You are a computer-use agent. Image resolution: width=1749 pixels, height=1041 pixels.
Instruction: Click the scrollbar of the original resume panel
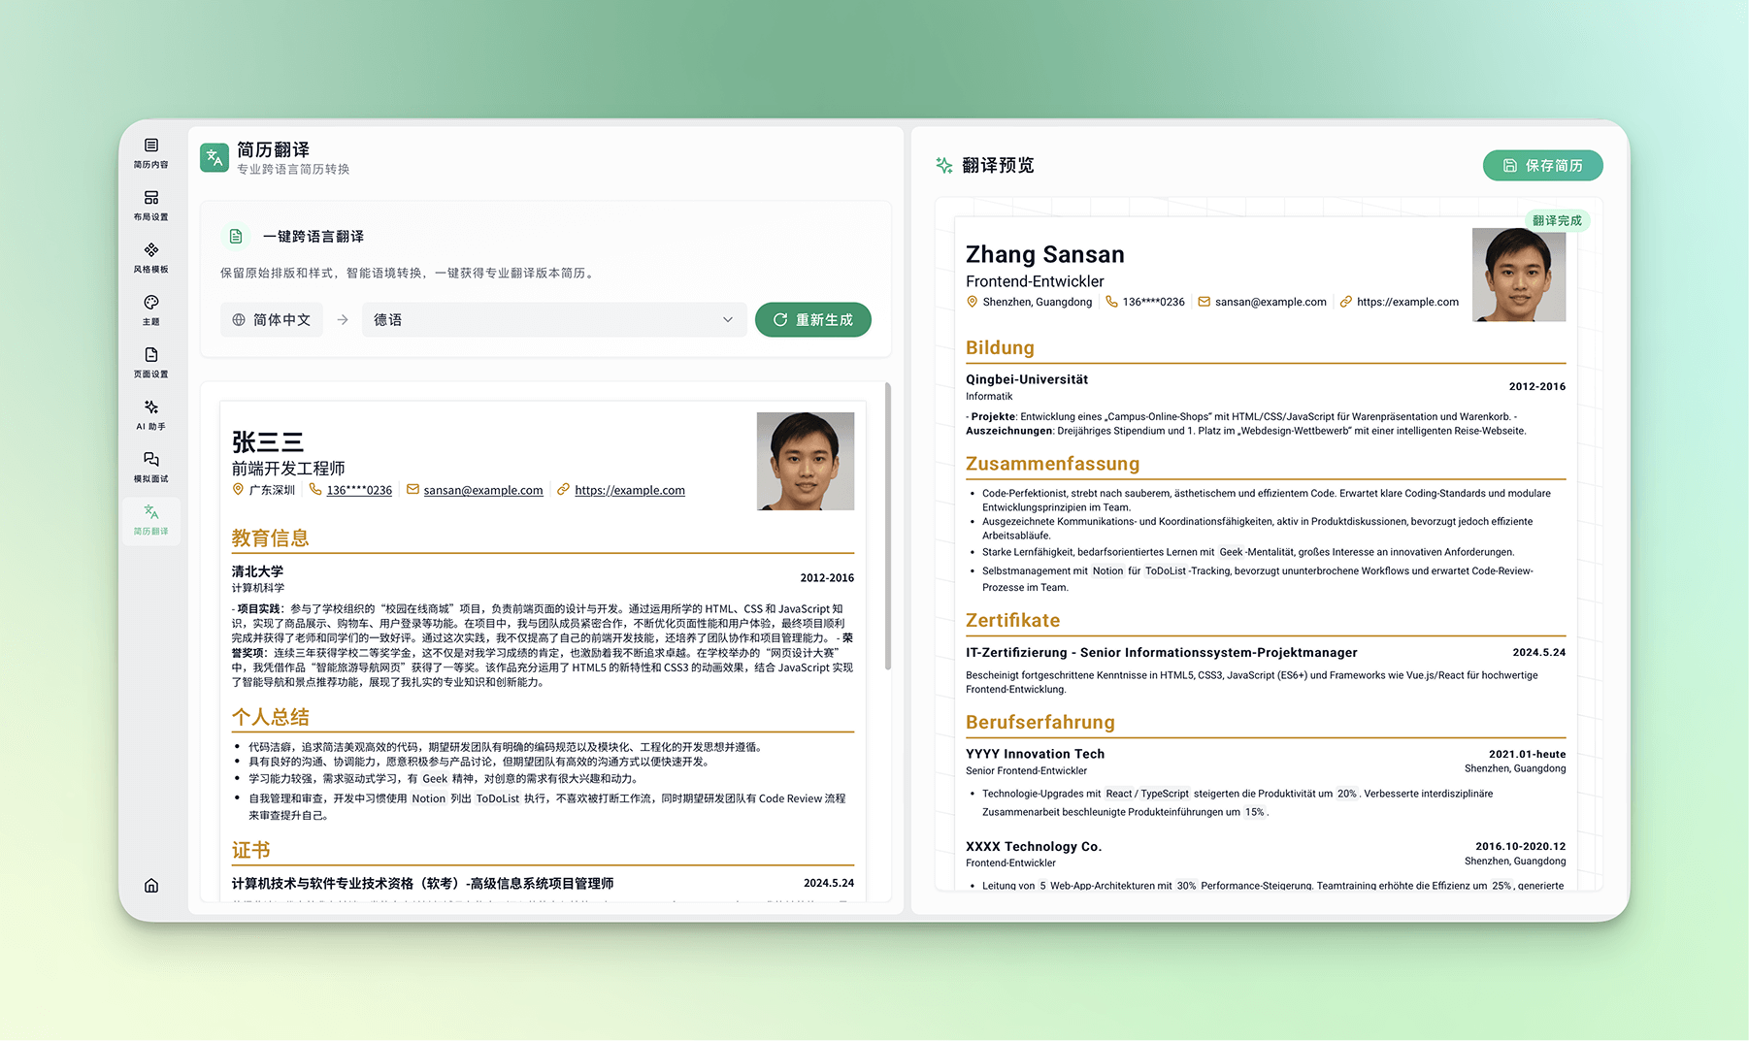point(887,526)
